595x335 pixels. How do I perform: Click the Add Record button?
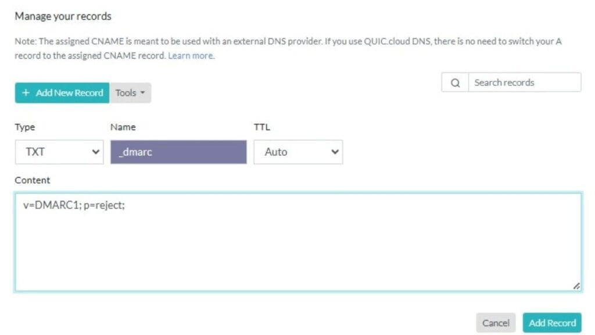[x=552, y=322]
